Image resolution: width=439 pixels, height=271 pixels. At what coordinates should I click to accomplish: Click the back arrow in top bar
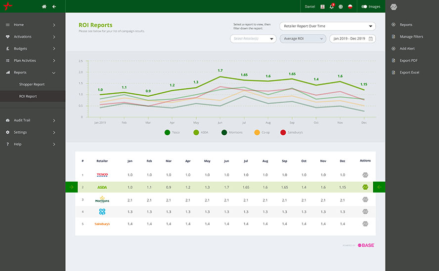54,6
